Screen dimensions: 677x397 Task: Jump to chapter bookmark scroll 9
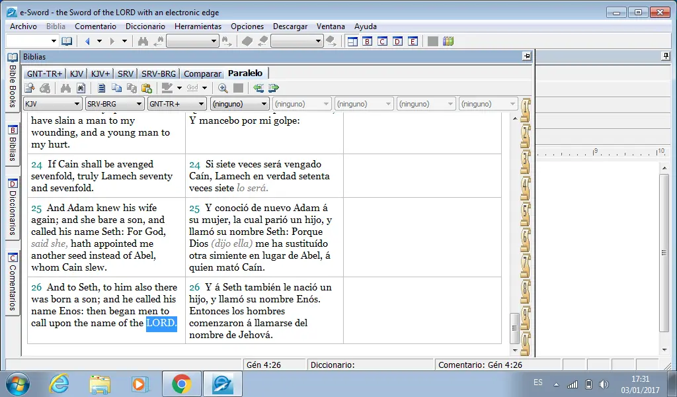click(526, 318)
